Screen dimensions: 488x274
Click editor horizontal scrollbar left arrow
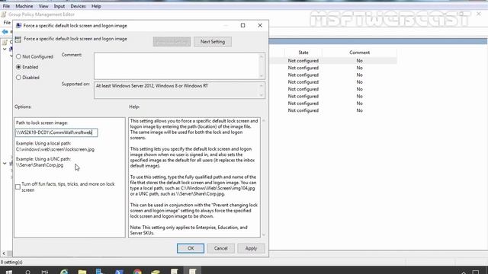(4, 253)
